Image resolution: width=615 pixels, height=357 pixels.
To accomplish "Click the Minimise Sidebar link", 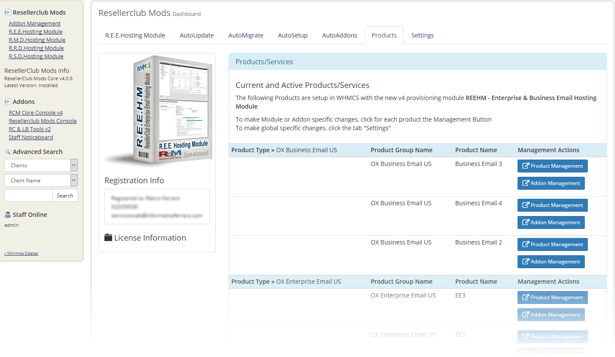I will pyautogui.click(x=22, y=253).
